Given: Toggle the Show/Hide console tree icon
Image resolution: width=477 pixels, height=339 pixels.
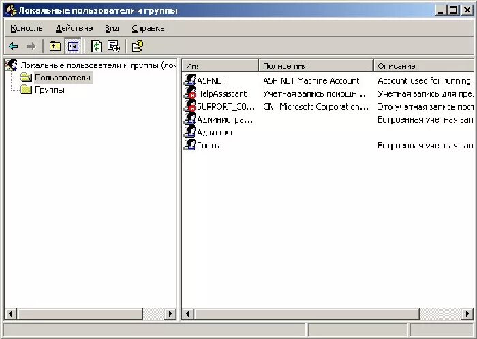Looking at the screenshot, I should 73,46.
